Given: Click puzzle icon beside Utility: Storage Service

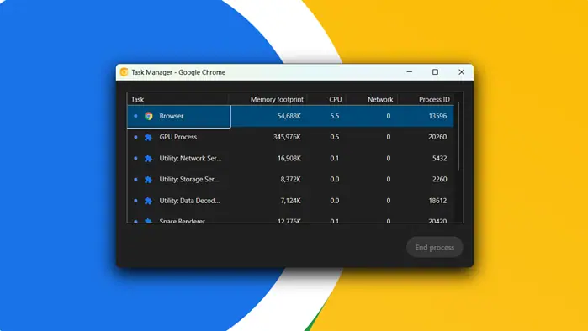Looking at the screenshot, I should (149, 180).
